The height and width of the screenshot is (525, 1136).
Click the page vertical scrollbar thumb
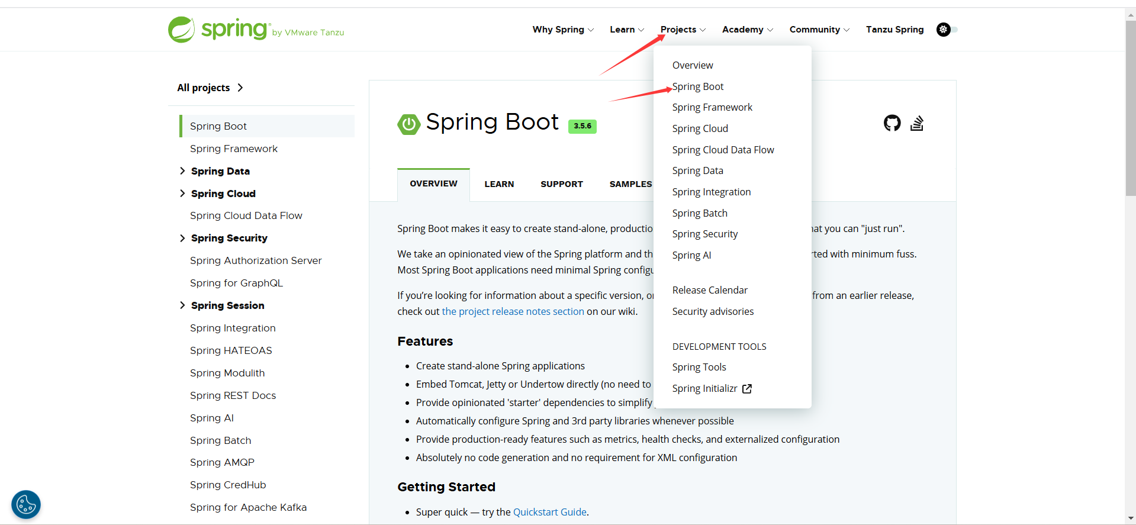click(1131, 108)
